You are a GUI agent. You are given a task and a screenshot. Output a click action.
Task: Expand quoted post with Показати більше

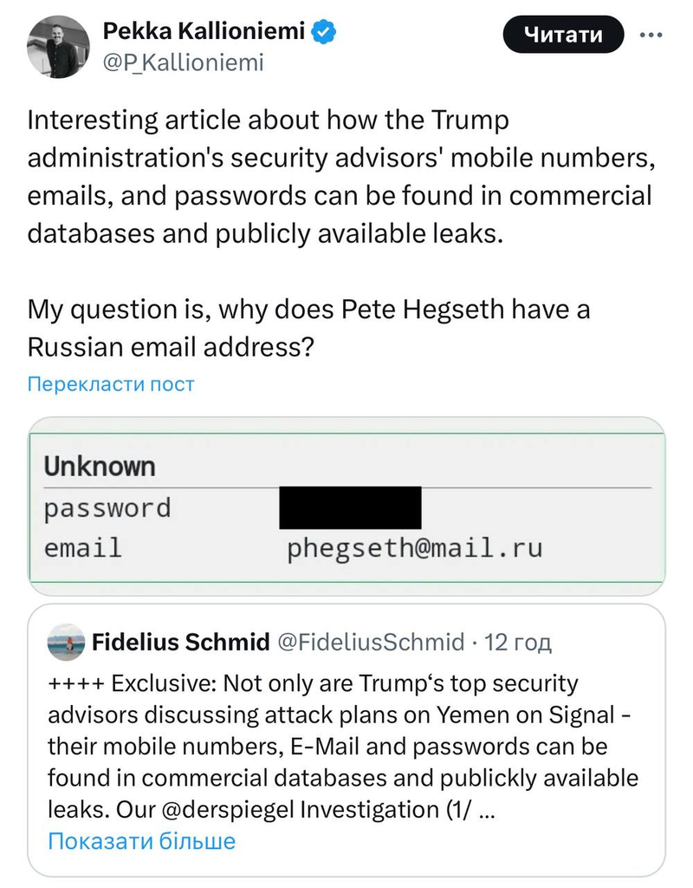(141, 840)
